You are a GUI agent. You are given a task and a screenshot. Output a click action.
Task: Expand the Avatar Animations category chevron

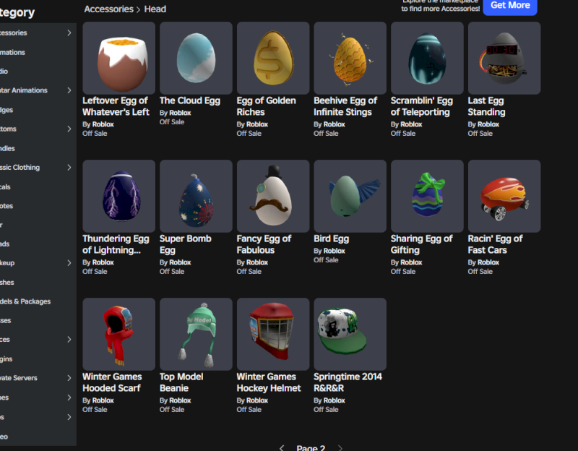(69, 90)
